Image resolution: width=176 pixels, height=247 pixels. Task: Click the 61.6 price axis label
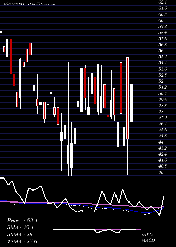pyautogui.click(x=163, y=8)
